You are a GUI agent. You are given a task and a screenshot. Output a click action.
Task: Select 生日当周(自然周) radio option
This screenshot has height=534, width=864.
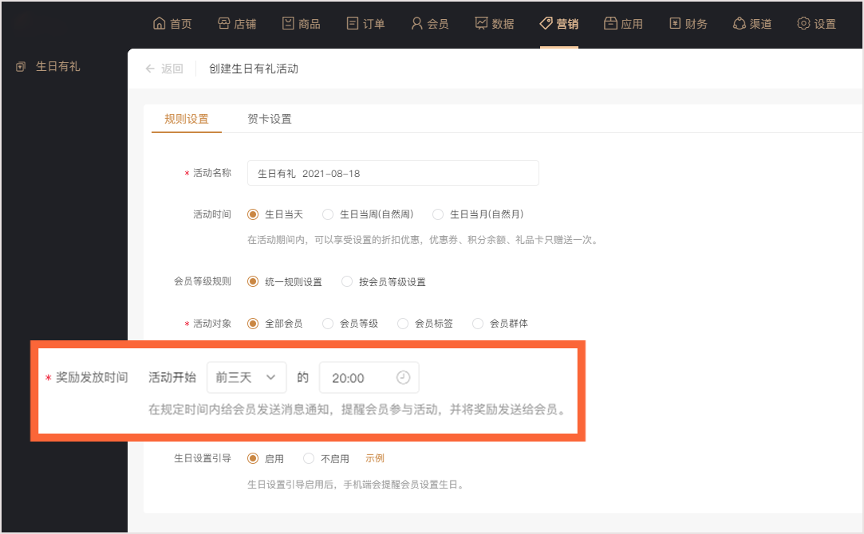coord(328,214)
